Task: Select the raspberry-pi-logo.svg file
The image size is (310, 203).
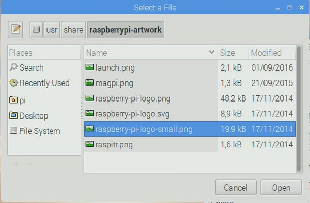Action: click(x=190, y=114)
